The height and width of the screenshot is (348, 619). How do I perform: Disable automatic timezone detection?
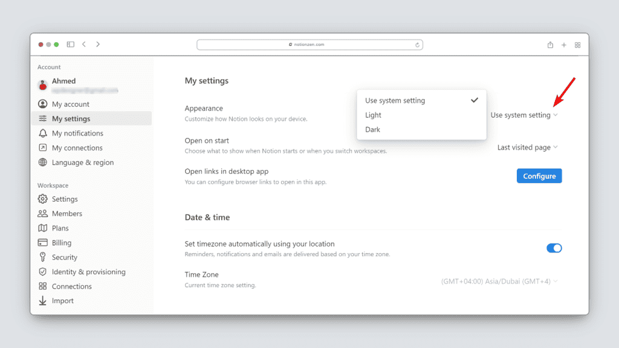(554, 248)
